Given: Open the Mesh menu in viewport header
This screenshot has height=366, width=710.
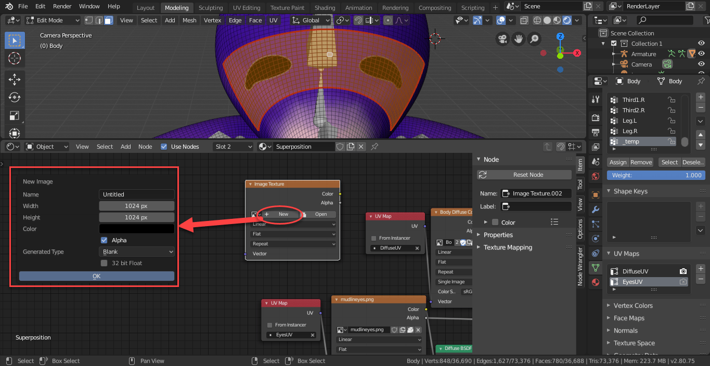Looking at the screenshot, I should click(x=189, y=20).
